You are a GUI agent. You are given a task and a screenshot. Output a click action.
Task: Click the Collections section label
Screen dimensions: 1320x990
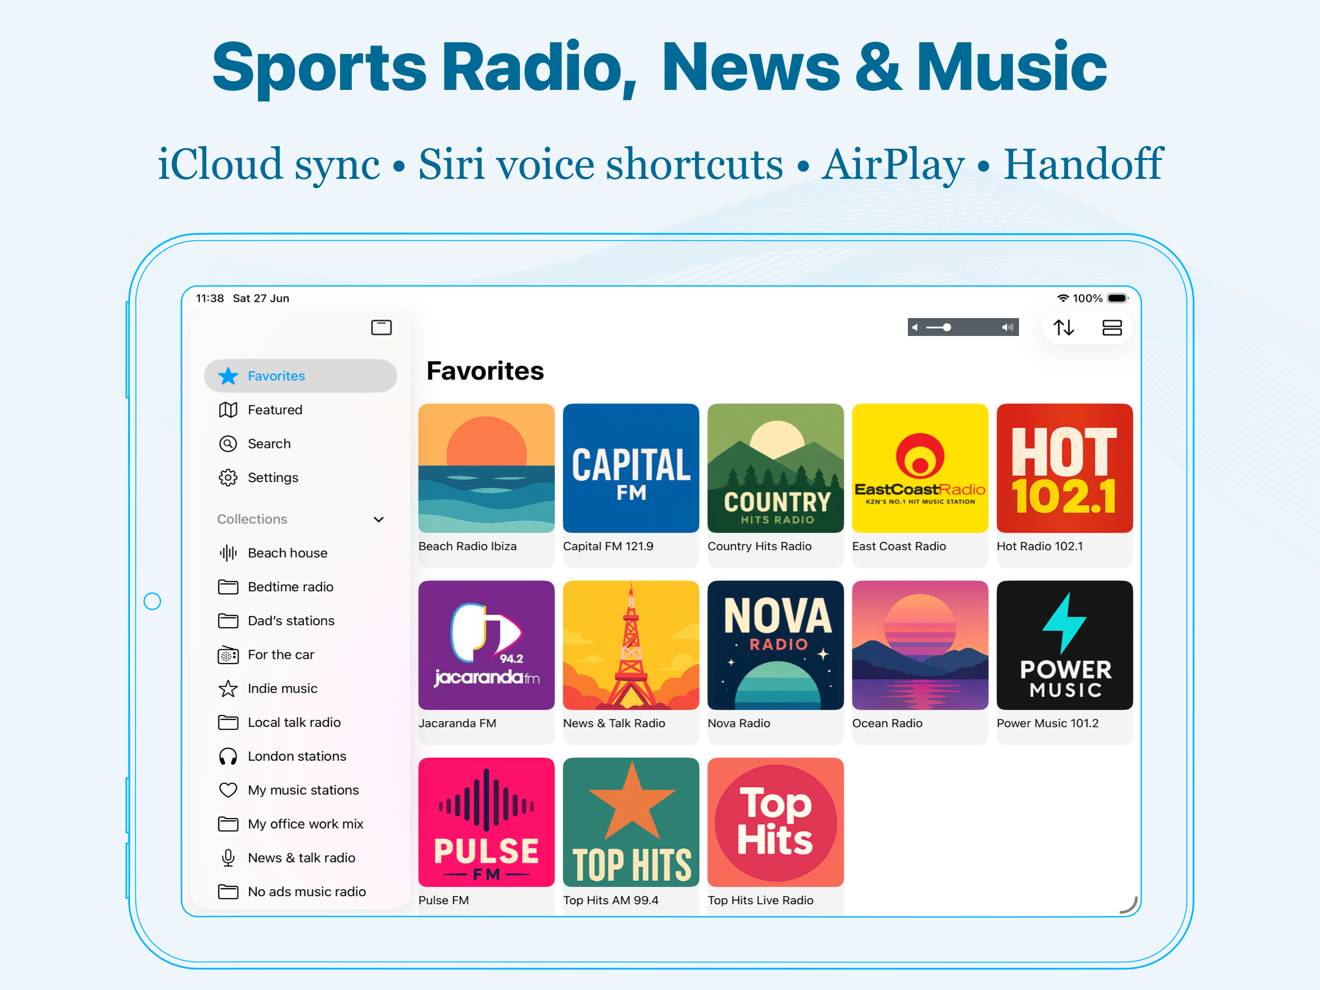(x=252, y=520)
